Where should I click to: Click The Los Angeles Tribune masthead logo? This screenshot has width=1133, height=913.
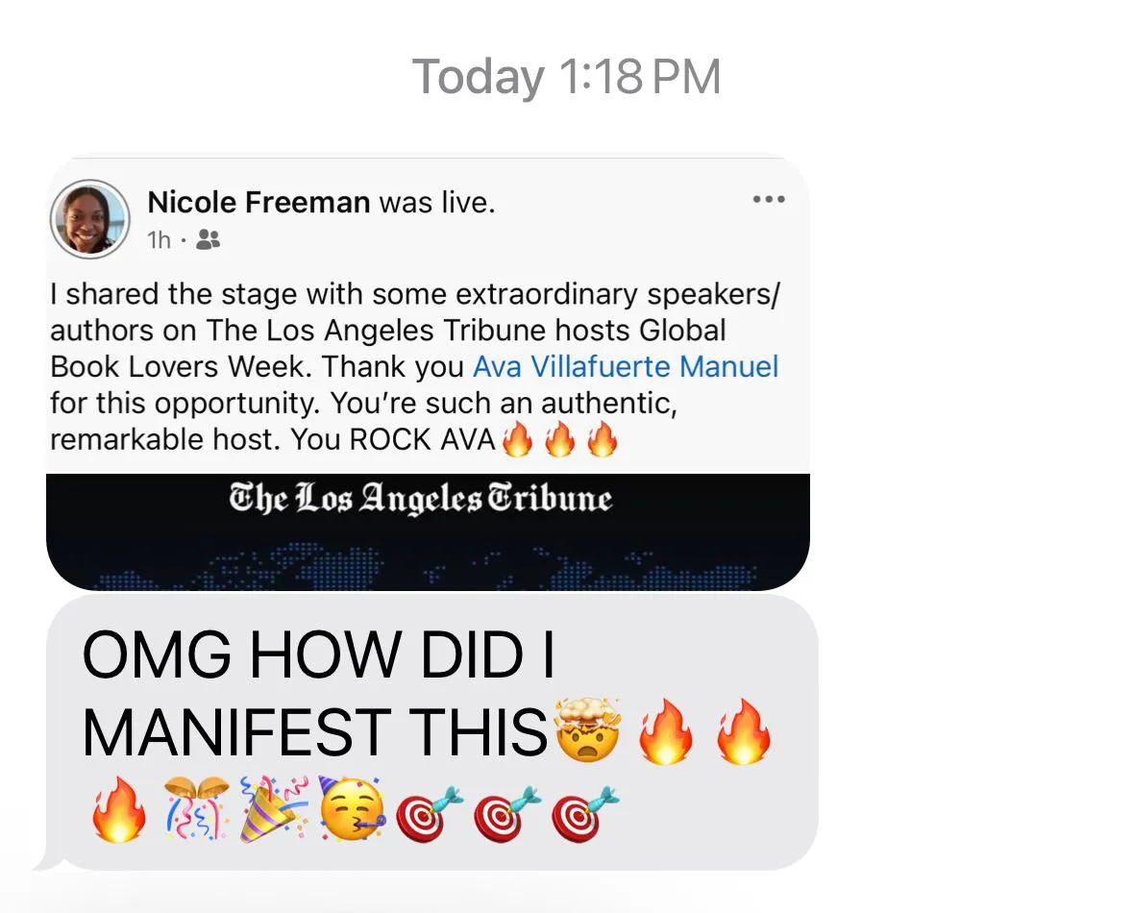421,499
